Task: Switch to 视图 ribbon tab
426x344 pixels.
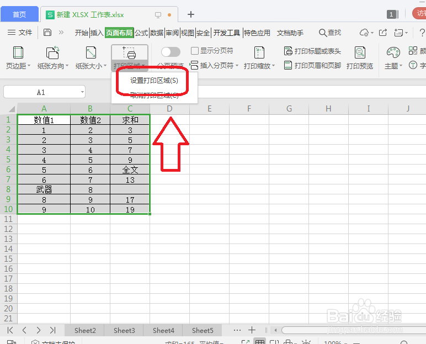Action: 188,33
